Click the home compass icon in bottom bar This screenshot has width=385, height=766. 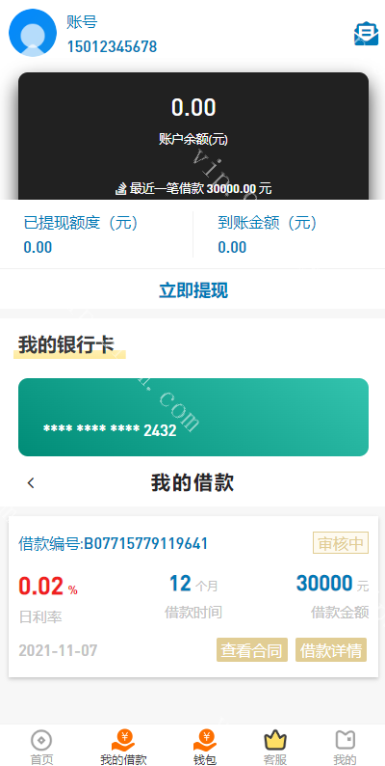(x=41, y=741)
